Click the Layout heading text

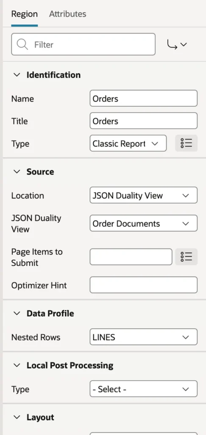point(40,417)
